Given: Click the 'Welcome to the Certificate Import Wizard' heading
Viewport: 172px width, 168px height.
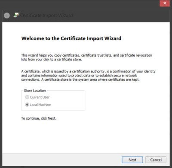Looking at the screenshot, I should click(x=71, y=38).
